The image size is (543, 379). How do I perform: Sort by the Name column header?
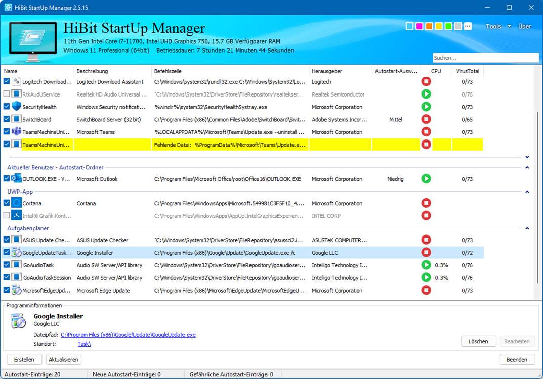38,71
